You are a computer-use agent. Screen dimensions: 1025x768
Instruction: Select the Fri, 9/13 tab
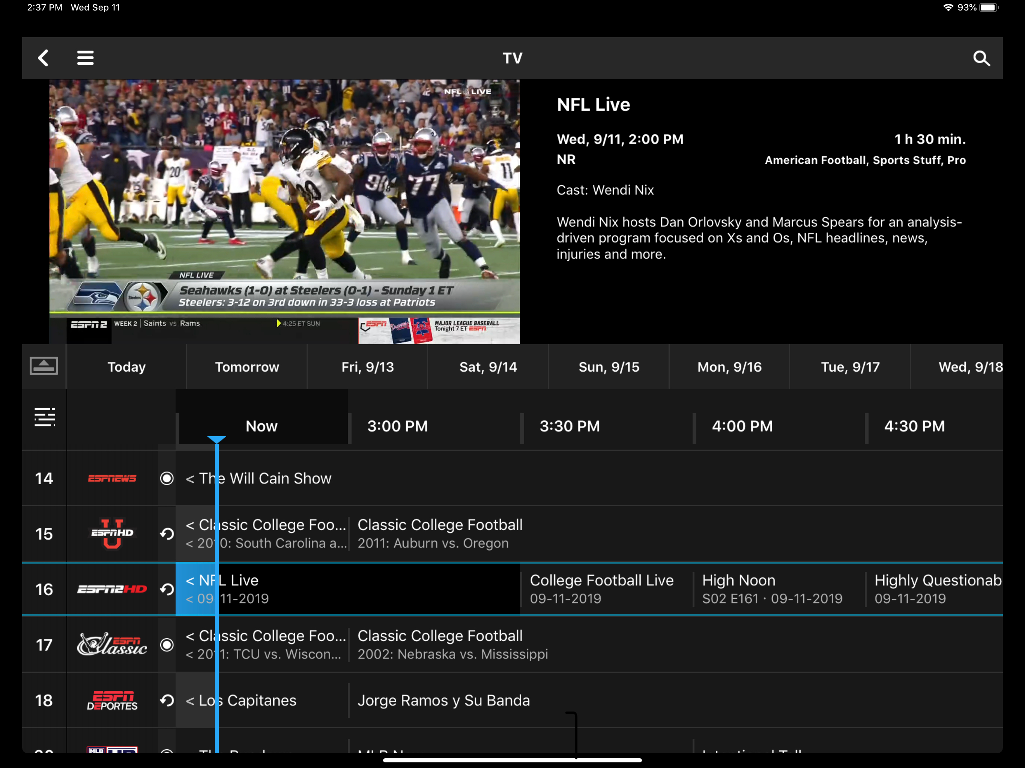coord(367,367)
